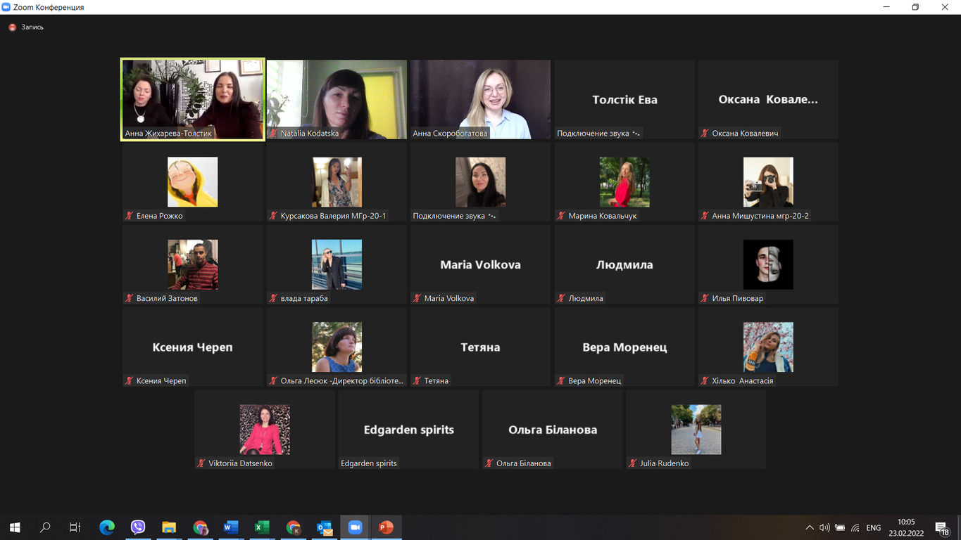Select Natalia Kodatska video tile
Image resolution: width=961 pixels, height=540 pixels.
(x=337, y=99)
